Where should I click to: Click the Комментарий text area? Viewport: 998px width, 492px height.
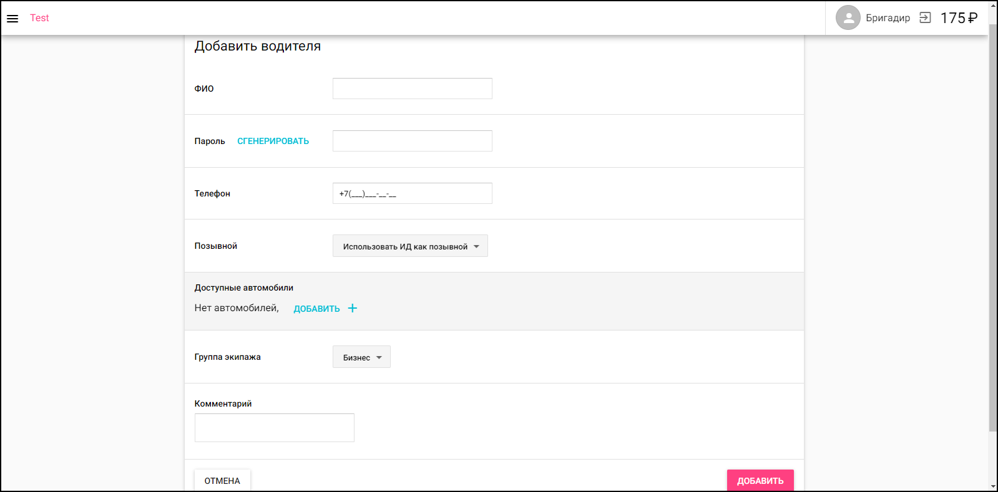tap(274, 428)
